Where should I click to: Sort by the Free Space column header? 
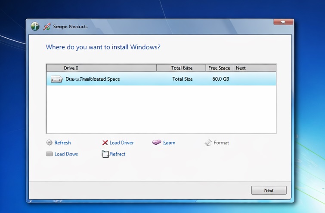click(219, 68)
